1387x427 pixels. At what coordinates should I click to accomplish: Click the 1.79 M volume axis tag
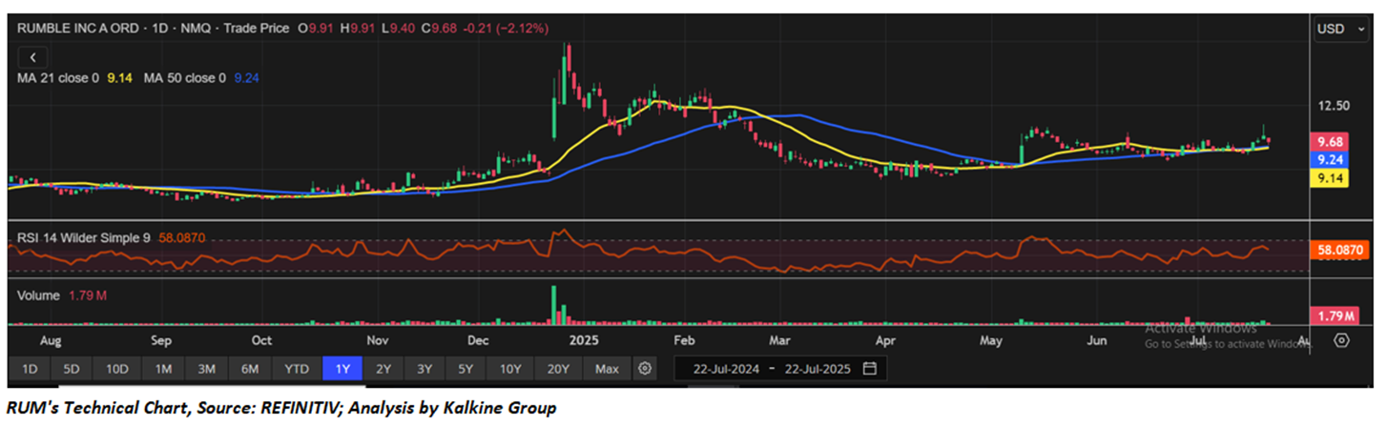[1336, 315]
